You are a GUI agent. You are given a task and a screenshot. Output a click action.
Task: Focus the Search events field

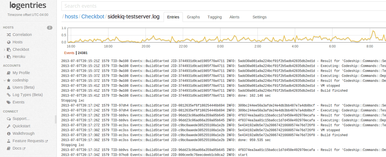pos(223,6)
